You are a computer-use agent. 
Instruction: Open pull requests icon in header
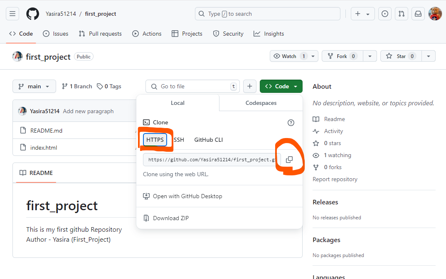[x=402, y=14]
